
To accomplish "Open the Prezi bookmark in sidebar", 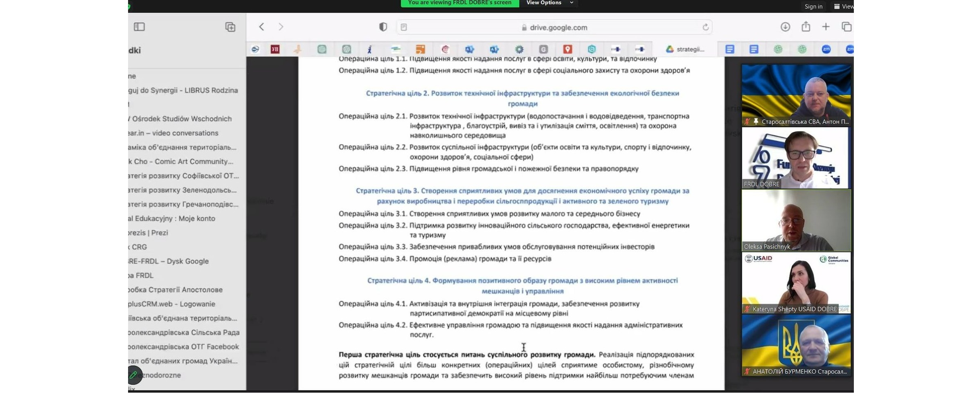I will (x=149, y=233).
